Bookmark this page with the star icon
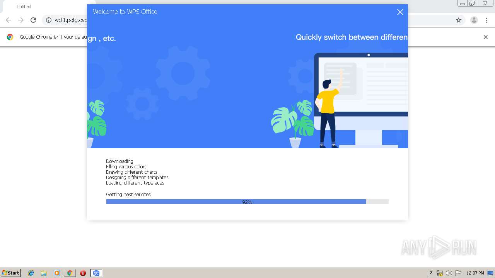 (x=459, y=20)
